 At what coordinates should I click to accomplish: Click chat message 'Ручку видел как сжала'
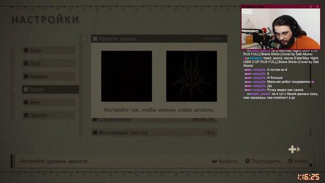[x=285, y=90]
